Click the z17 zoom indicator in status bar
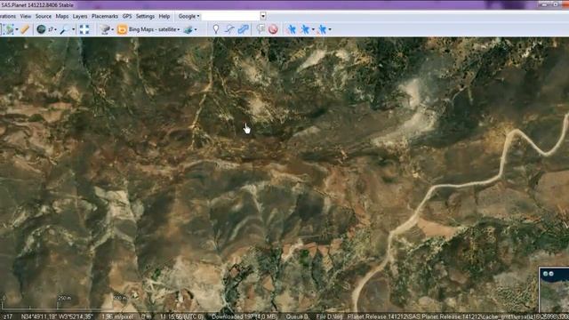 [8, 316]
